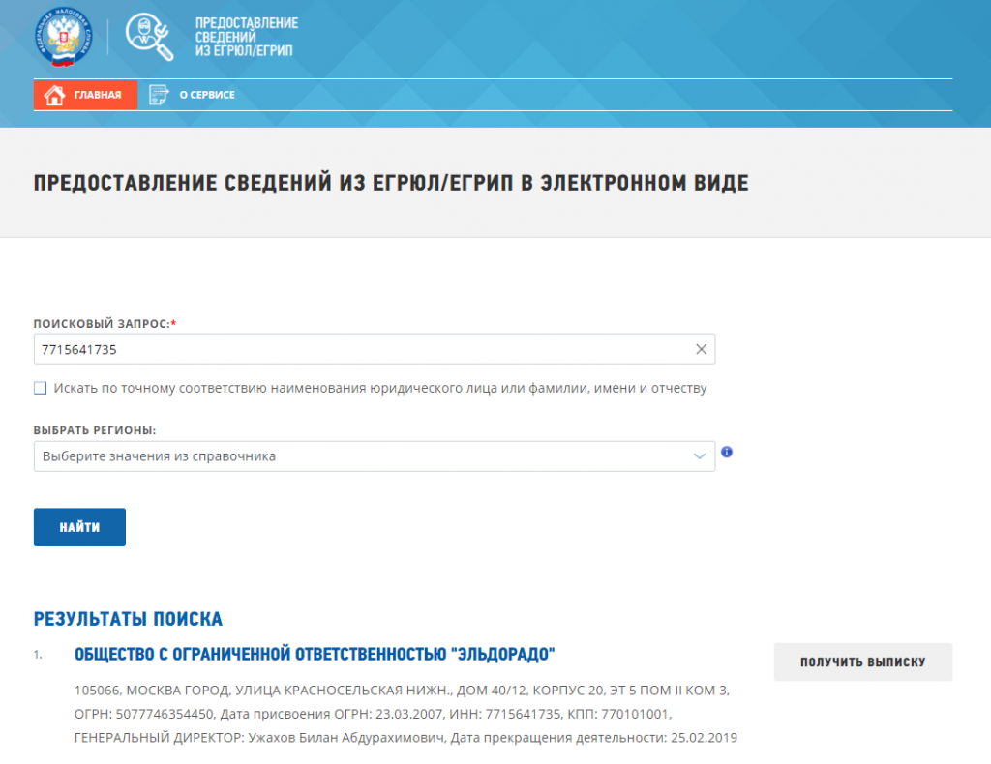Viewport: 991px width, 764px height.
Task: Click the Найти search button
Action: click(x=79, y=527)
